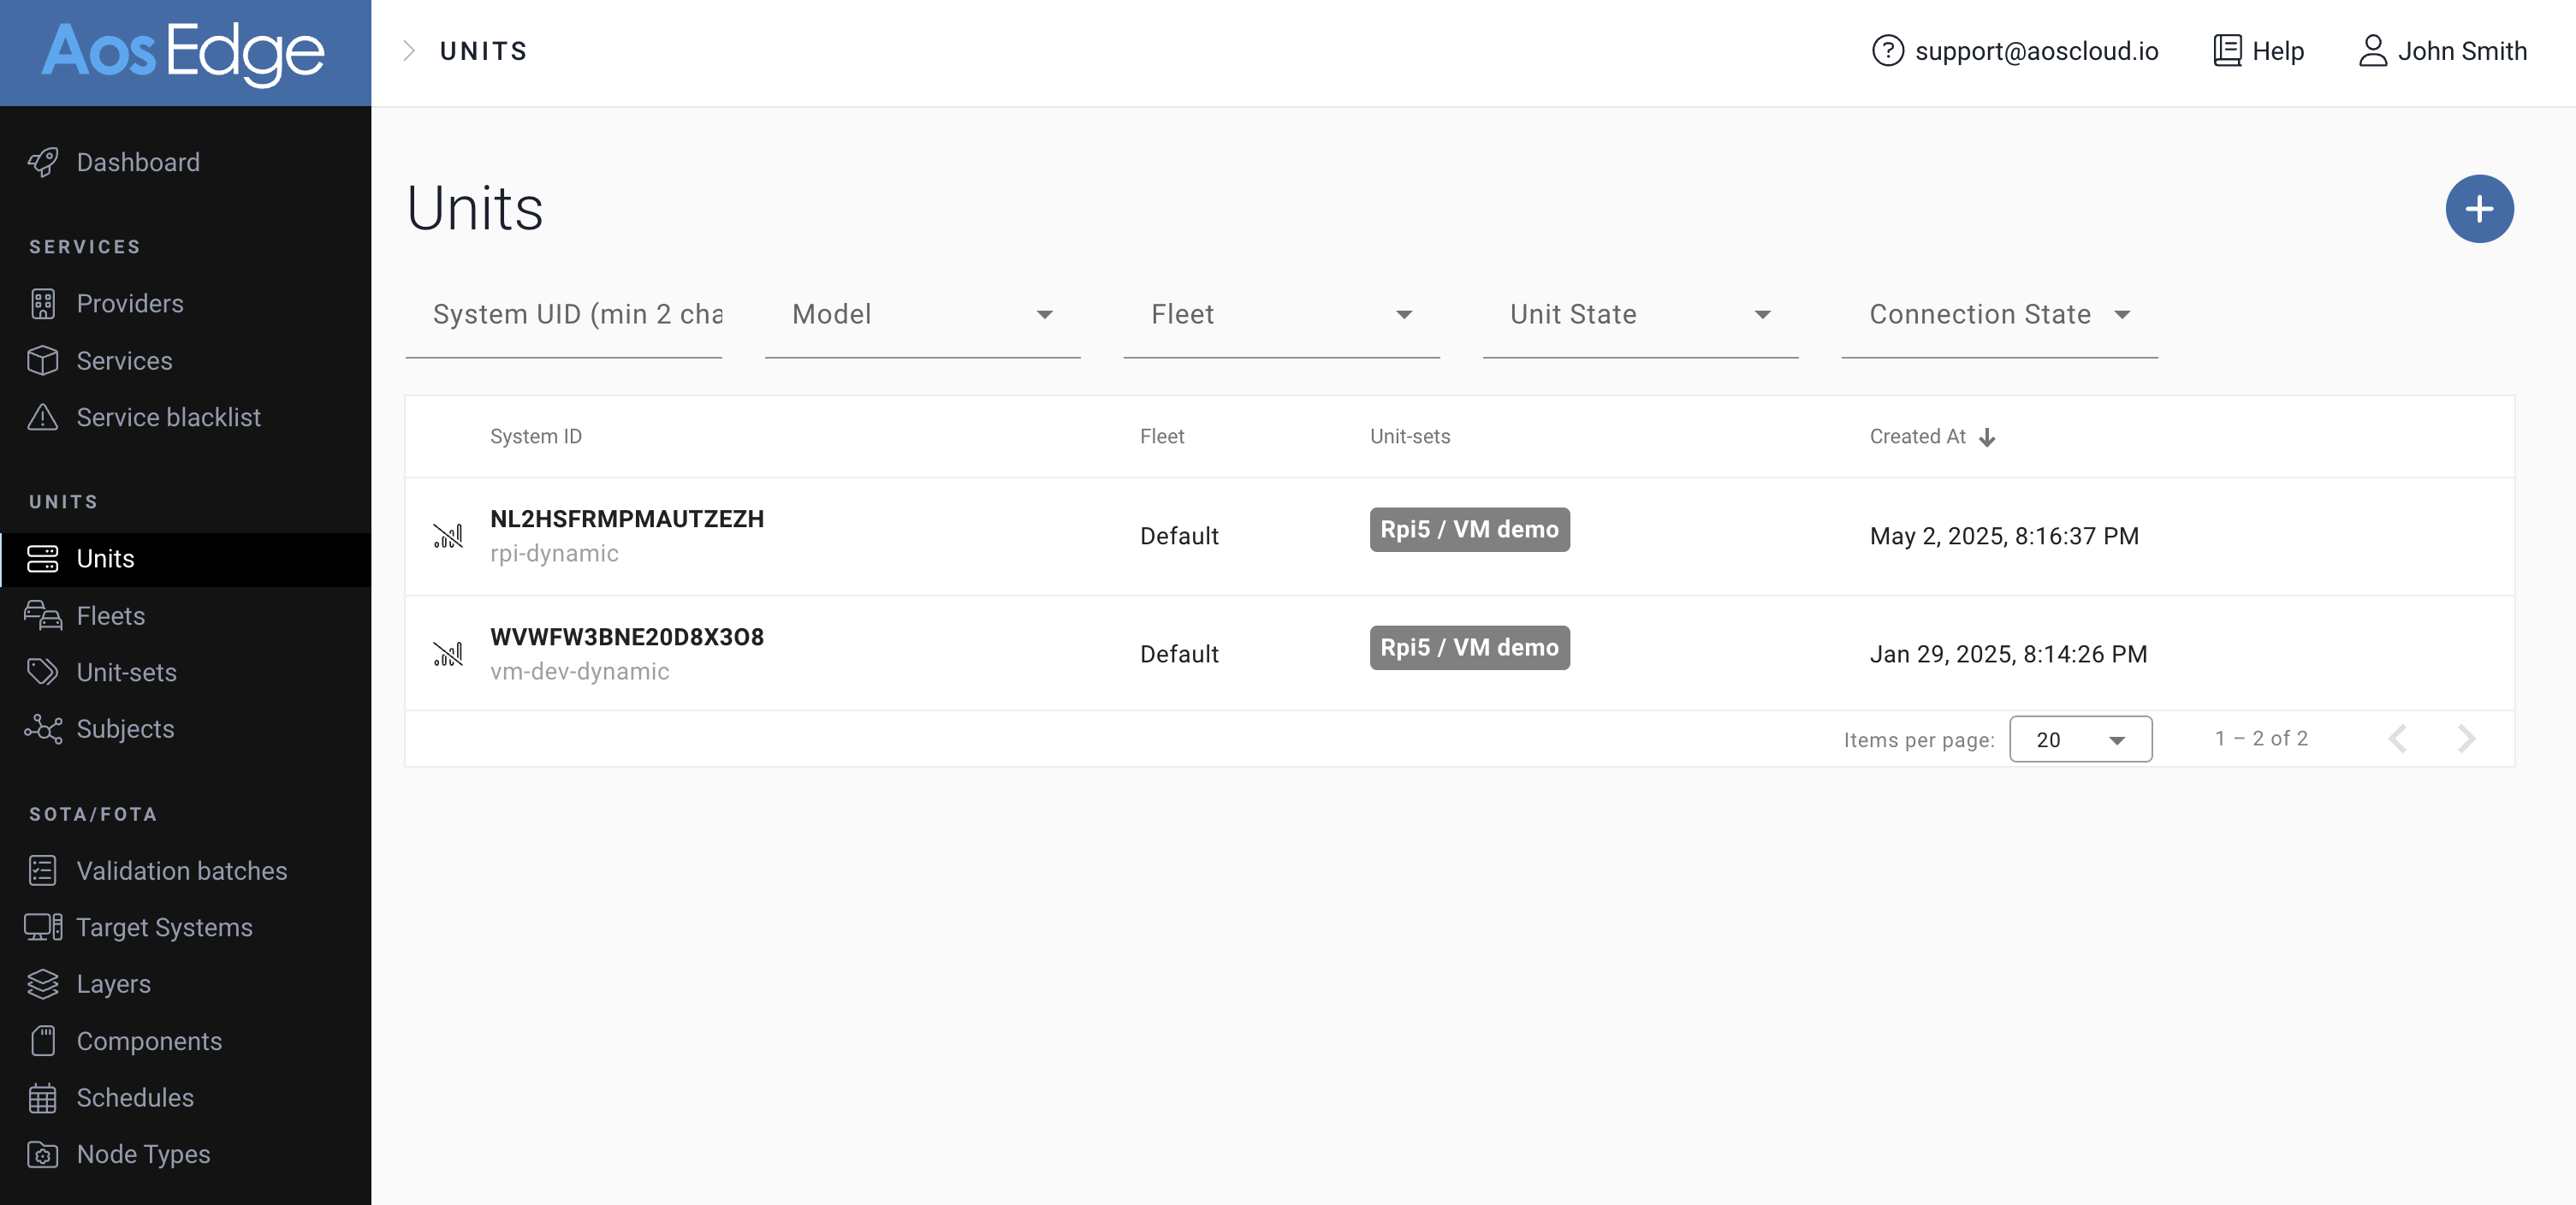Sort by Created At column header
This screenshot has height=1205, width=2576.
(1917, 437)
